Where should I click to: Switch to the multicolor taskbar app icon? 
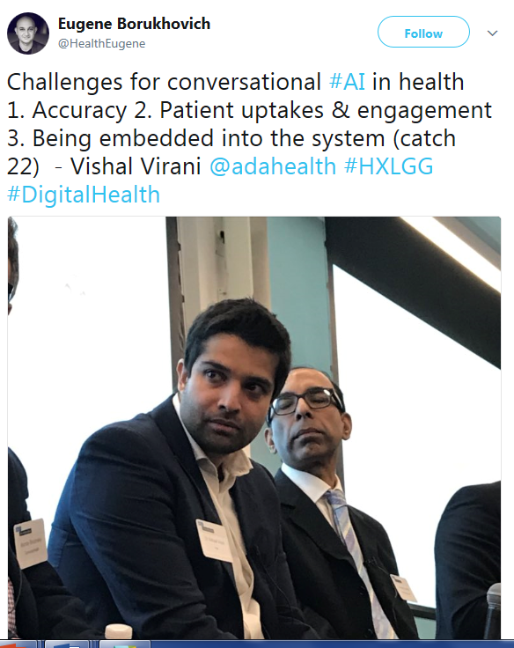click(124, 644)
